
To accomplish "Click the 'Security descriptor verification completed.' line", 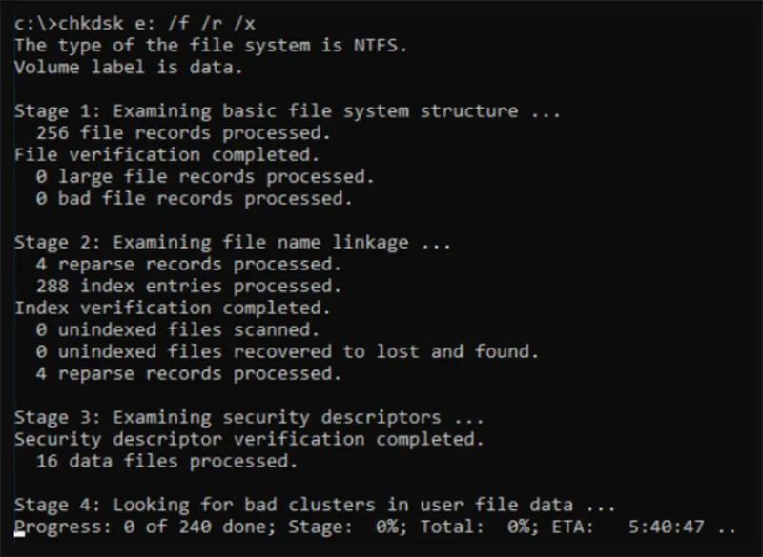I will click(249, 440).
